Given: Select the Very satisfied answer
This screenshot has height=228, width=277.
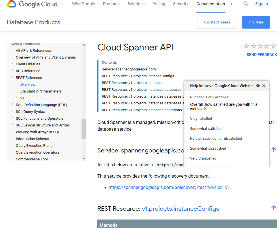Looking at the screenshot, I should pos(201,119).
